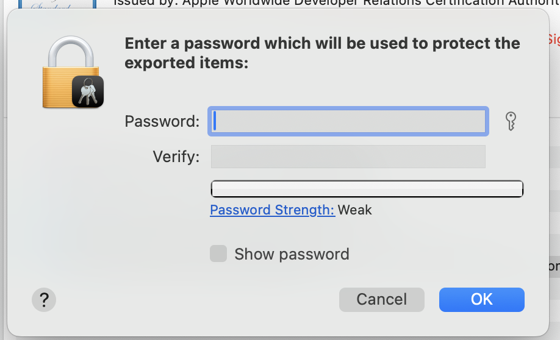The width and height of the screenshot is (560, 340).
Task: Open help with the question mark button
Action: (44, 300)
